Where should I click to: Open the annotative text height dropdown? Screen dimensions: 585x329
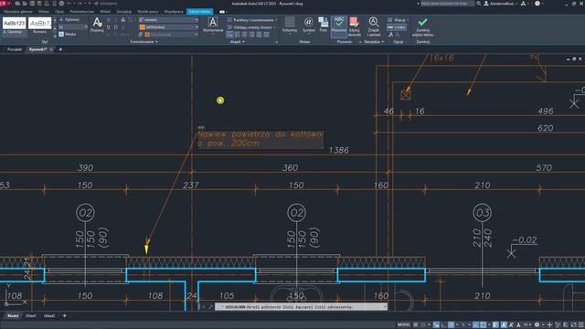(73, 27)
